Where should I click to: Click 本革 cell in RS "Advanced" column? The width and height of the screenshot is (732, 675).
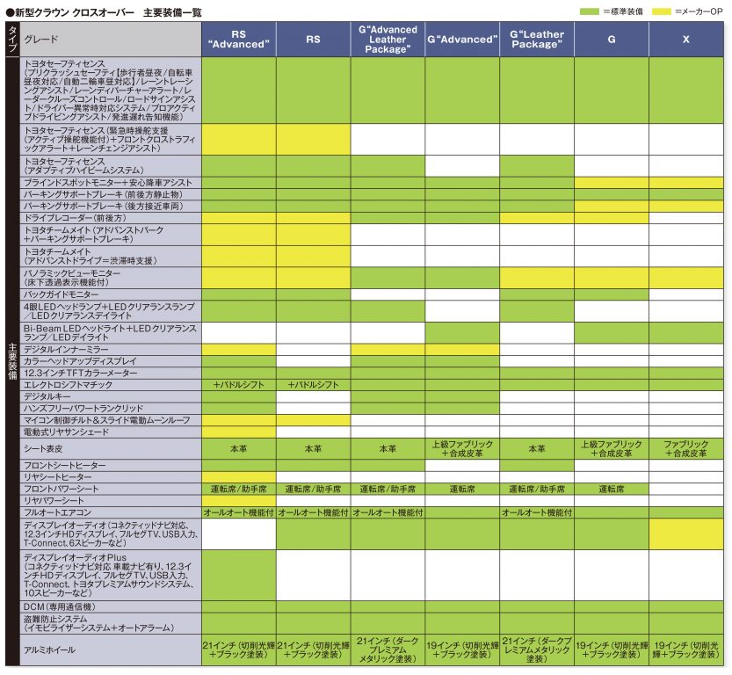tap(238, 448)
